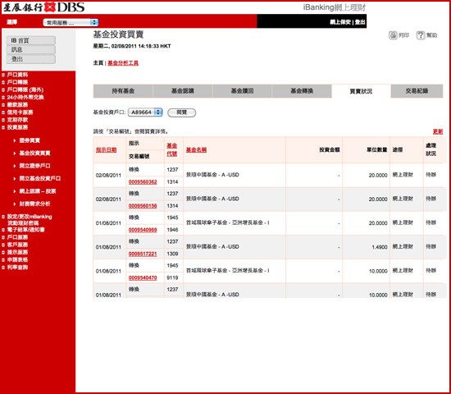Sort by 指示日期 column header
Screen dimensions: 451x394
[x=106, y=149]
